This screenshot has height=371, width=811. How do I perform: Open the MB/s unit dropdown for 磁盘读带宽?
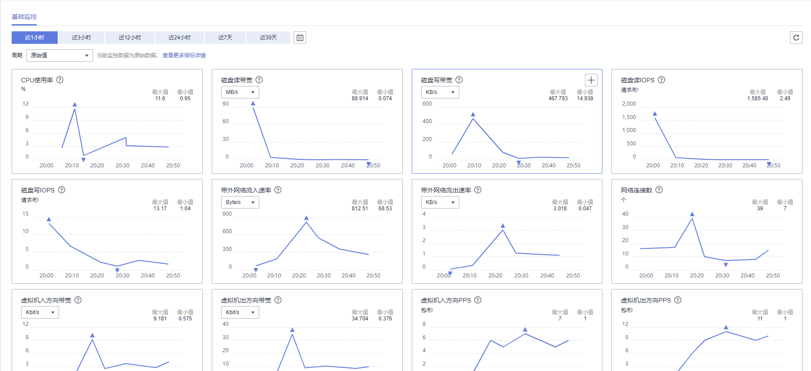[x=240, y=92]
